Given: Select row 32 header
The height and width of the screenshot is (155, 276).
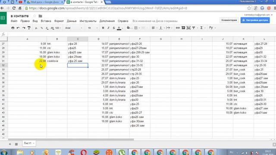Looking at the screenshot, I should (3, 65).
